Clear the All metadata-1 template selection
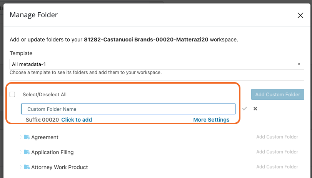The image size is (312, 178). click(299, 64)
